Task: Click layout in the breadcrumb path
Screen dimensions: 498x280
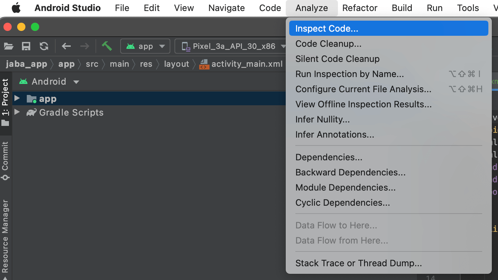Action: click(177, 64)
